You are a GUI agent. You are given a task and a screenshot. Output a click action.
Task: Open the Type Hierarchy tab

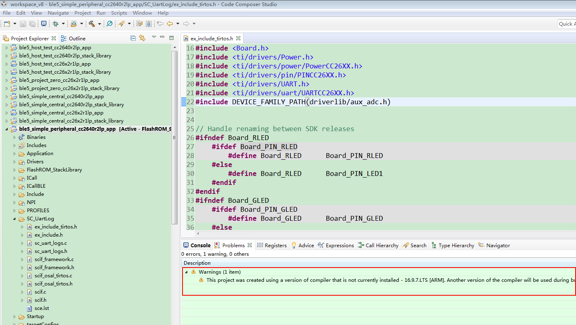click(452, 246)
